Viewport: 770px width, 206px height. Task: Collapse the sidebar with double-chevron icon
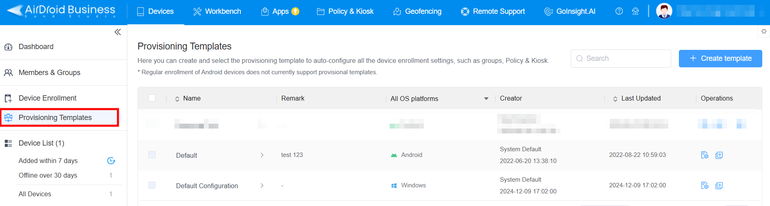click(x=118, y=32)
